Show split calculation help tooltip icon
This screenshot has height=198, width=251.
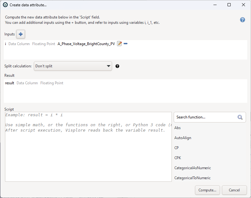click(117, 66)
